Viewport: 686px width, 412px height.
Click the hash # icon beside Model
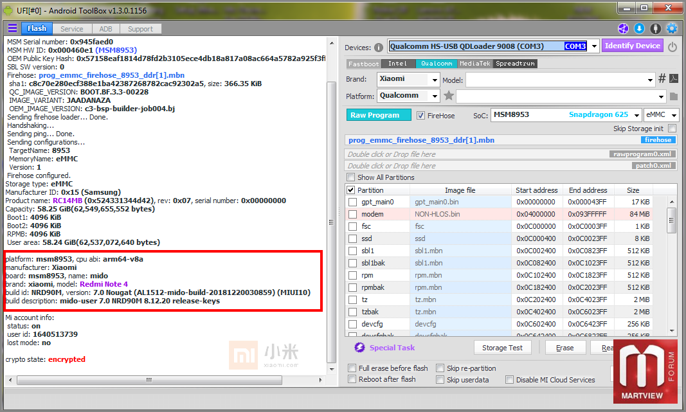[662, 78]
